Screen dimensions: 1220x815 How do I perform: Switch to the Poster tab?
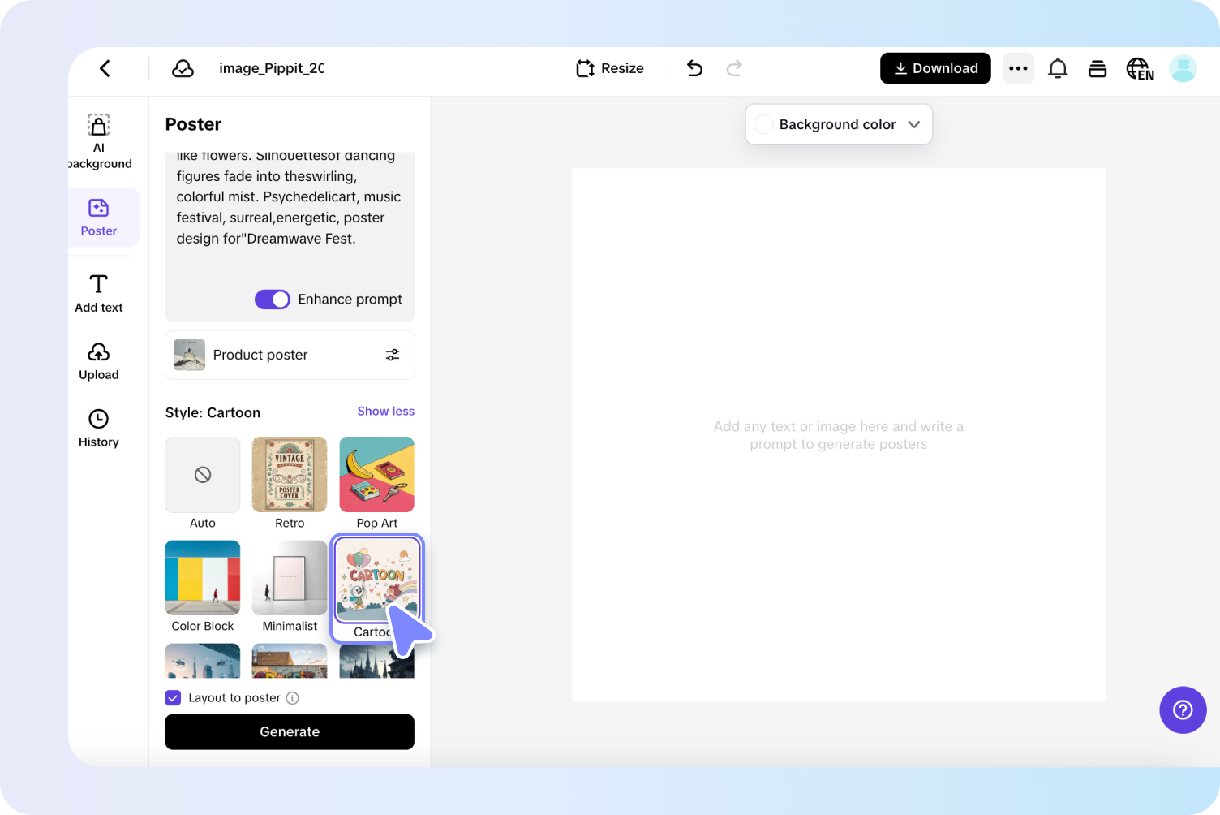click(98, 217)
